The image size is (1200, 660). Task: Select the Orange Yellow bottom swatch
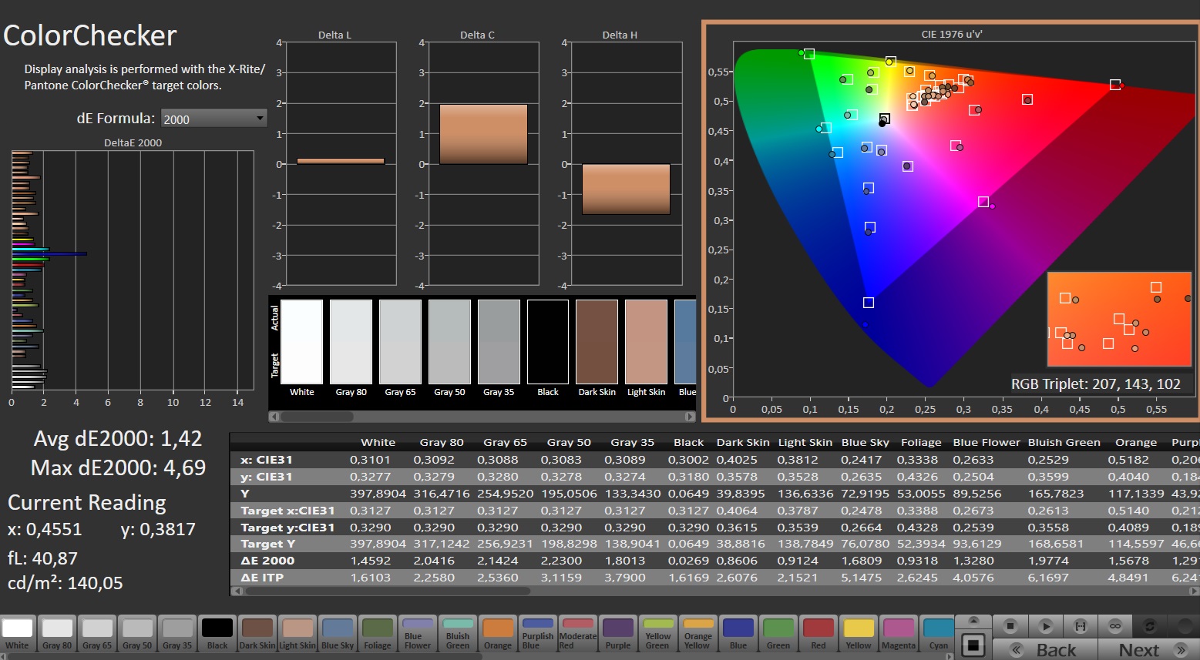click(698, 634)
